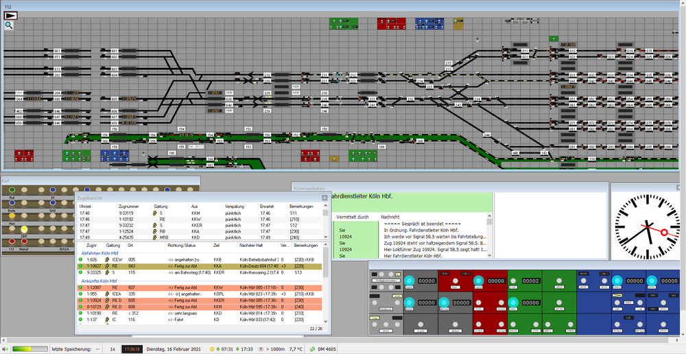This screenshot has width=686, height=354.
Task: Click the yellow sun icon in status bar
Action: click(x=212, y=349)
